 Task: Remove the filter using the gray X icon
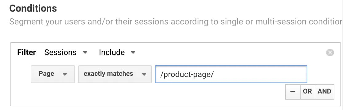coord(330,53)
